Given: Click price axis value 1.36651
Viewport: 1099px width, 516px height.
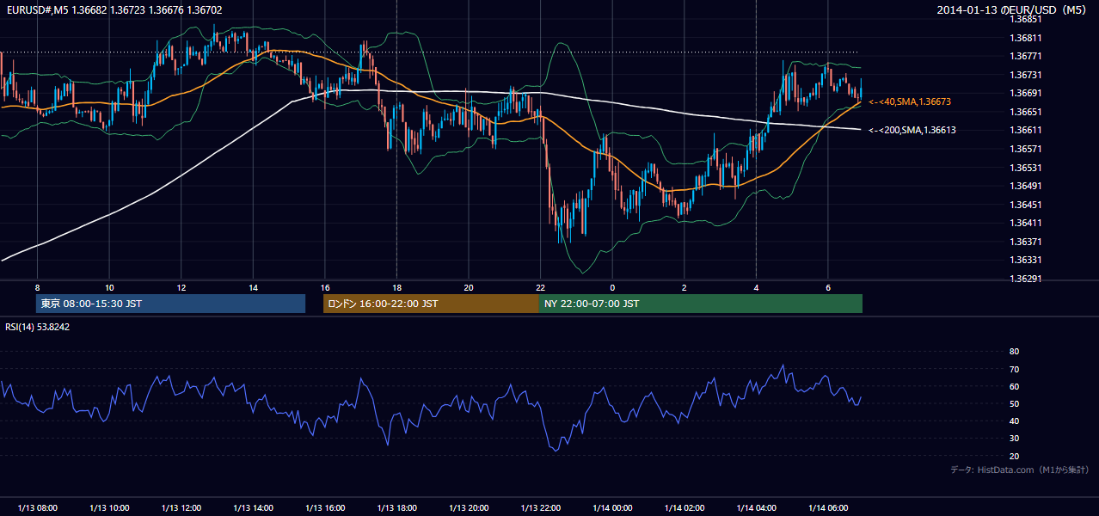Looking at the screenshot, I should point(1026,112).
